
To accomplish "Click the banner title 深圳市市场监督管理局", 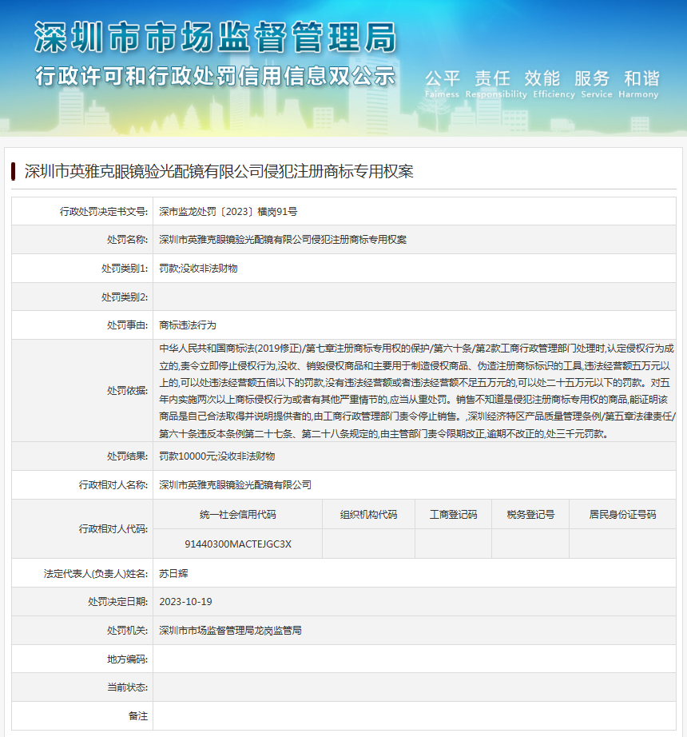I will pyautogui.click(x=215, y=37).
